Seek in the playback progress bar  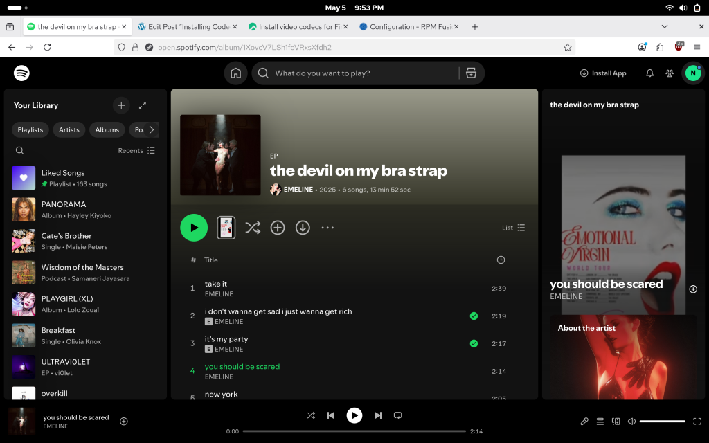[354, 431]
